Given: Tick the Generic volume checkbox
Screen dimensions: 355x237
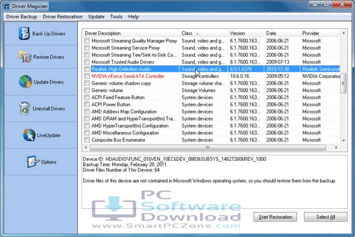Looking at the screenshot, I should (87, 90).
